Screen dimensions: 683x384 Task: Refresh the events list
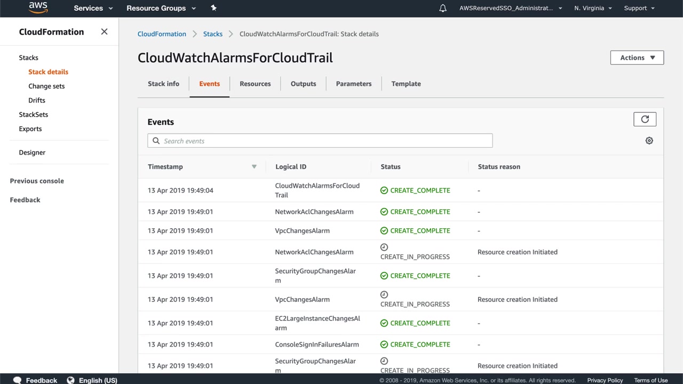[645, 119]
